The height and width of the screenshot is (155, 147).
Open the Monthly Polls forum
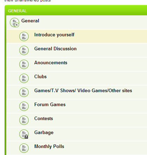pos(49,147)
